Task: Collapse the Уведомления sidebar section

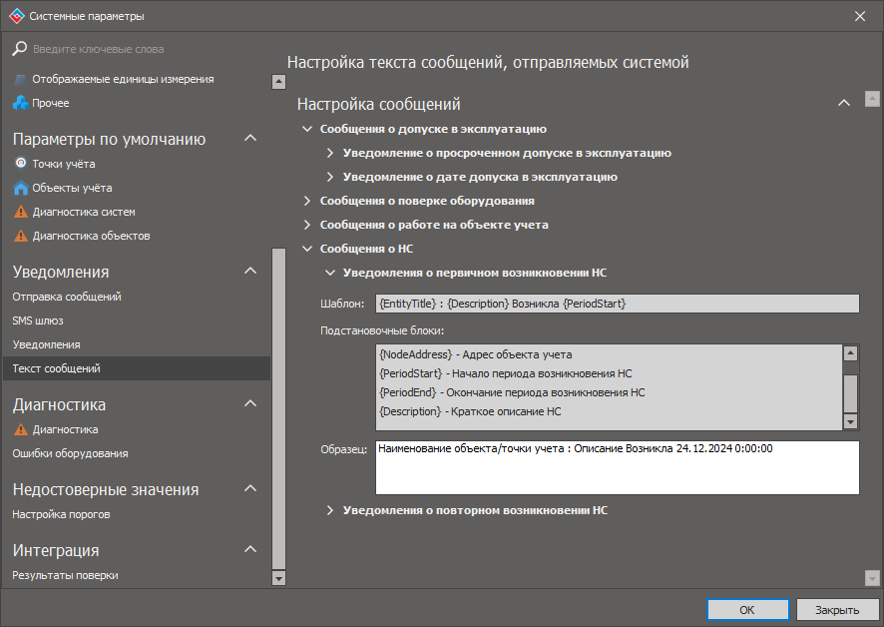Action: point(250,271)
